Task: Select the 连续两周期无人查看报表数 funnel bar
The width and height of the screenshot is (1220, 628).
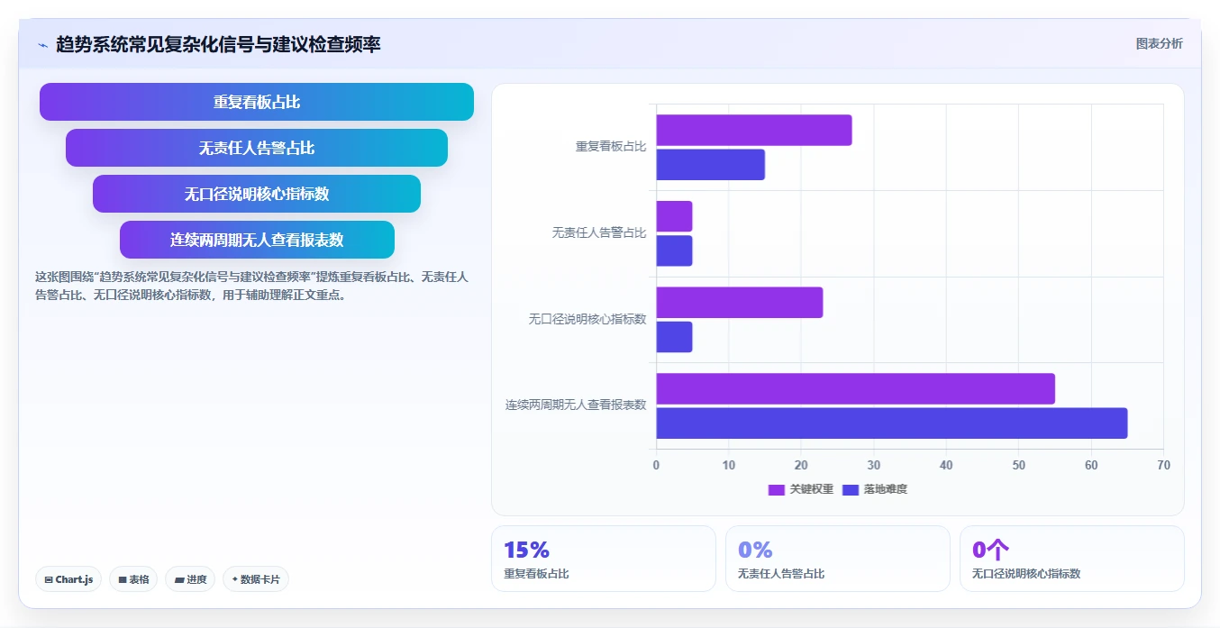Action: (x=257, y=240)
